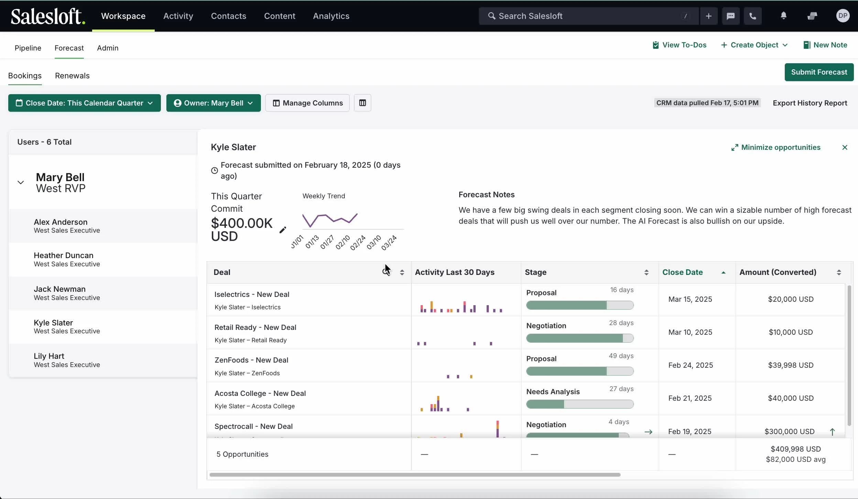Select Lily Hart user row

tap(103, 360)
